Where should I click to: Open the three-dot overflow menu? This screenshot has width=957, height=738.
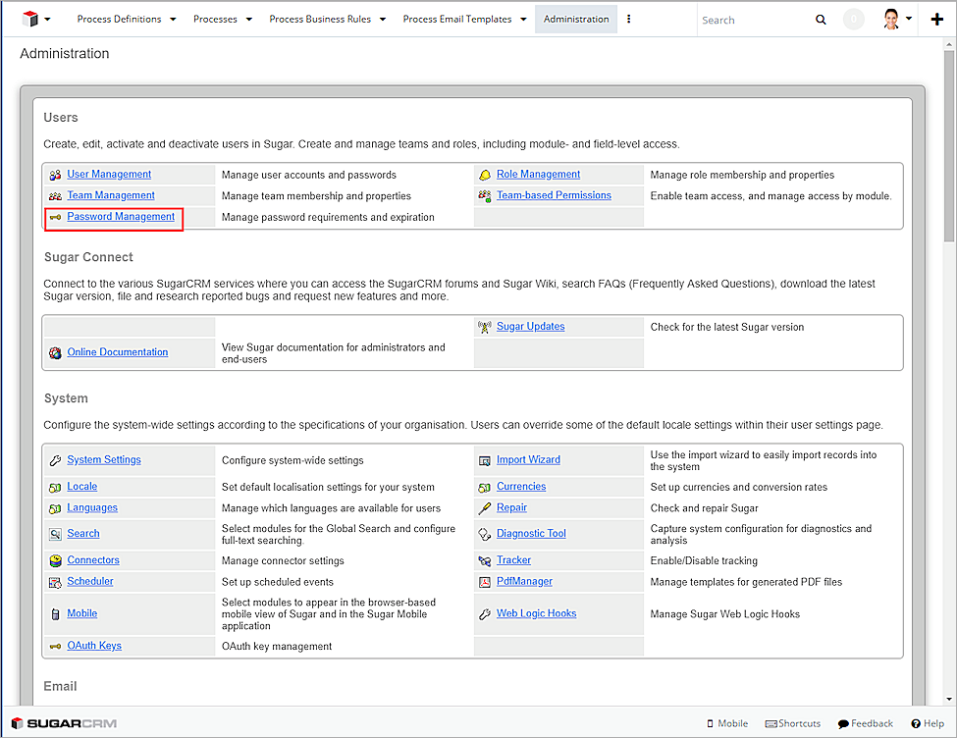pyautogui.click(x=627, y=19)
